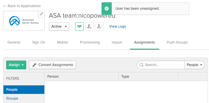
Task: Go to the Import tab
Action: click(117, 42)
